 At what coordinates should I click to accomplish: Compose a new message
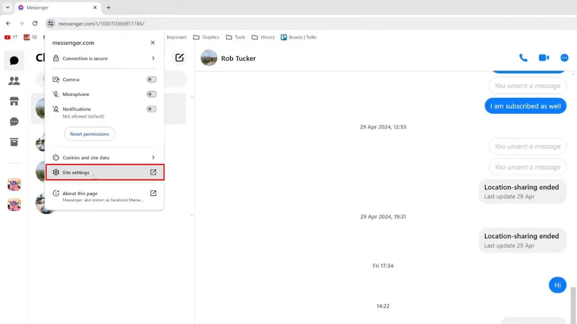point(179,57)
